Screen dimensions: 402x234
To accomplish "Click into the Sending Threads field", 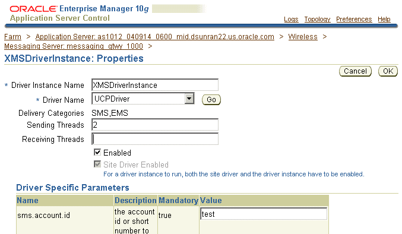I will [x=155, y=125].
